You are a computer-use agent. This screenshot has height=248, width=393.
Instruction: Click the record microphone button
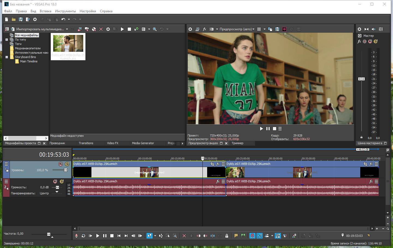[x=76, y=236]
